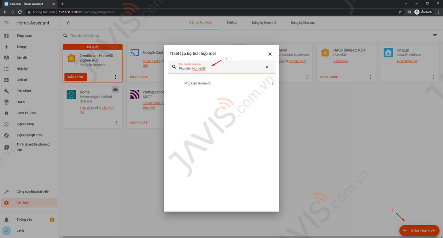Open browser three-dot menu
Screen dimensions: 443x238
[438, 12]
